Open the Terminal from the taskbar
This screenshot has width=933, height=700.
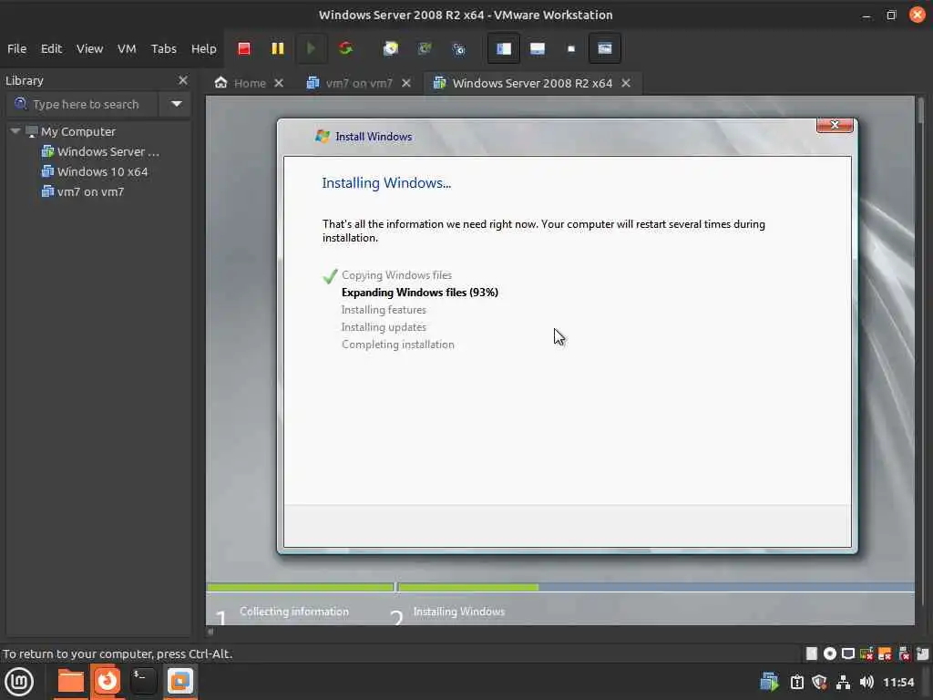[143, 682]
